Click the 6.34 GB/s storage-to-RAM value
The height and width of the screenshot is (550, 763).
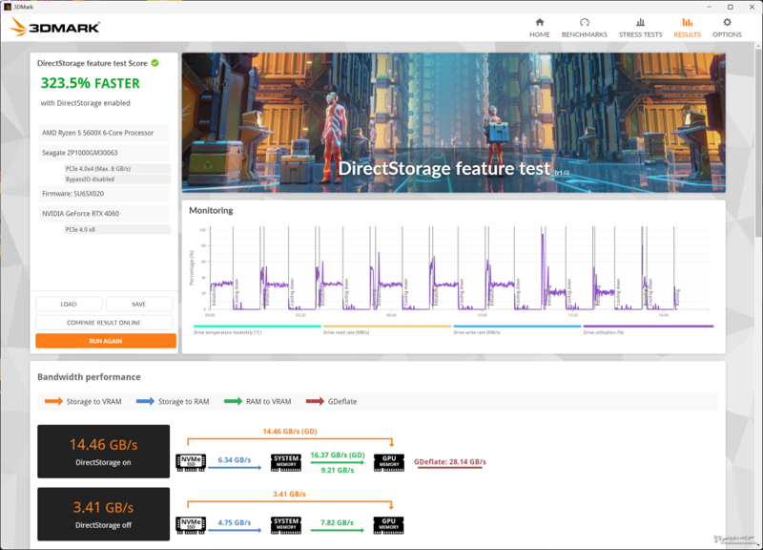[x=235, y=460]
